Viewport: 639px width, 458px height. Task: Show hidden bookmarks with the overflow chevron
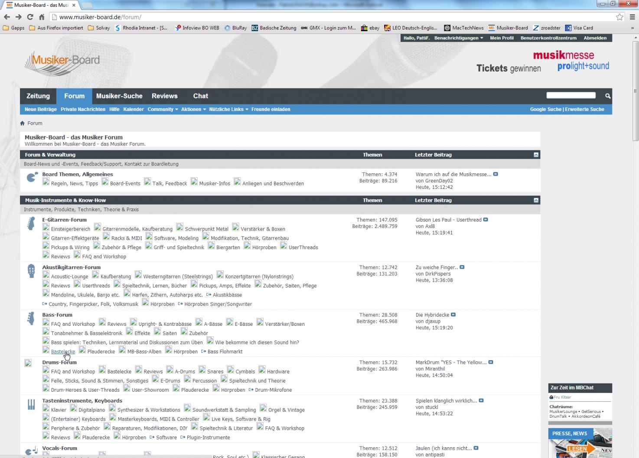click(x=632, y=28)
